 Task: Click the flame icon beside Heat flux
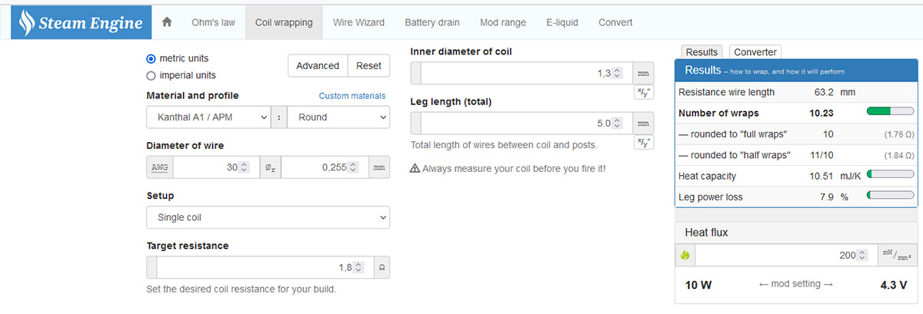coord(685,255)
